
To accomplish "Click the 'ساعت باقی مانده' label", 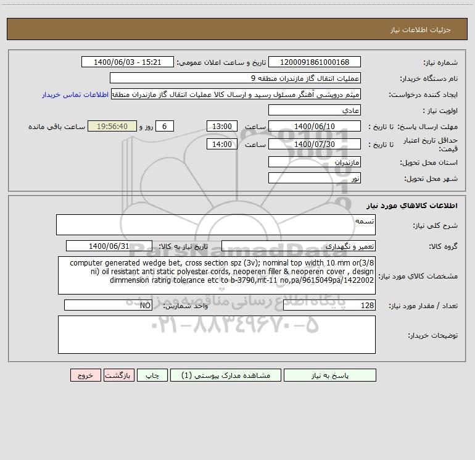I will tap(57, 127).
